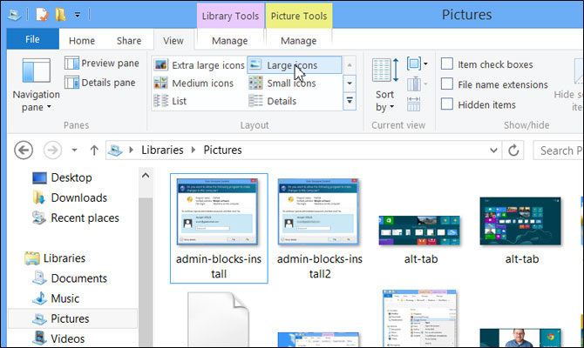The image size is (584, 348).
Task: Click the Search Pictures box
Action: [x=558, y=151]
